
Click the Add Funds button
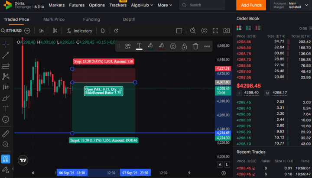(251, 5)
